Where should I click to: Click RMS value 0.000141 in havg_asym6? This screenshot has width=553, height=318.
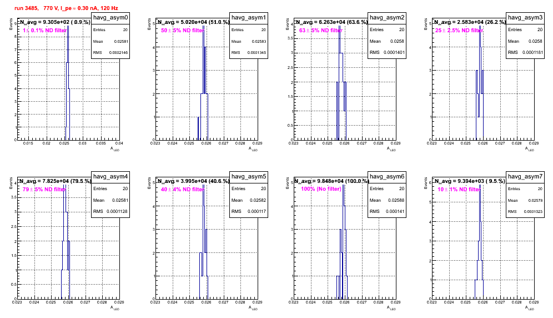point(395,211)
